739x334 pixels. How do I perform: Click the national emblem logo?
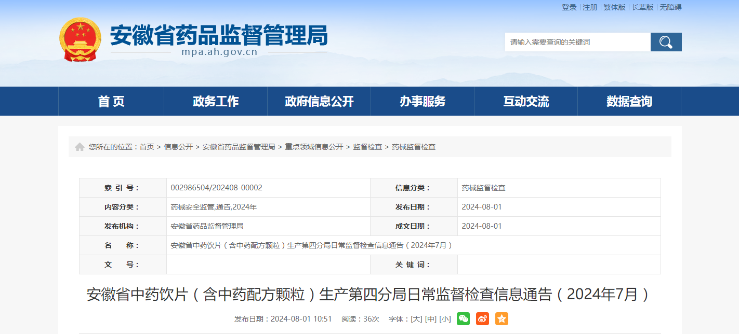[80, 40]
